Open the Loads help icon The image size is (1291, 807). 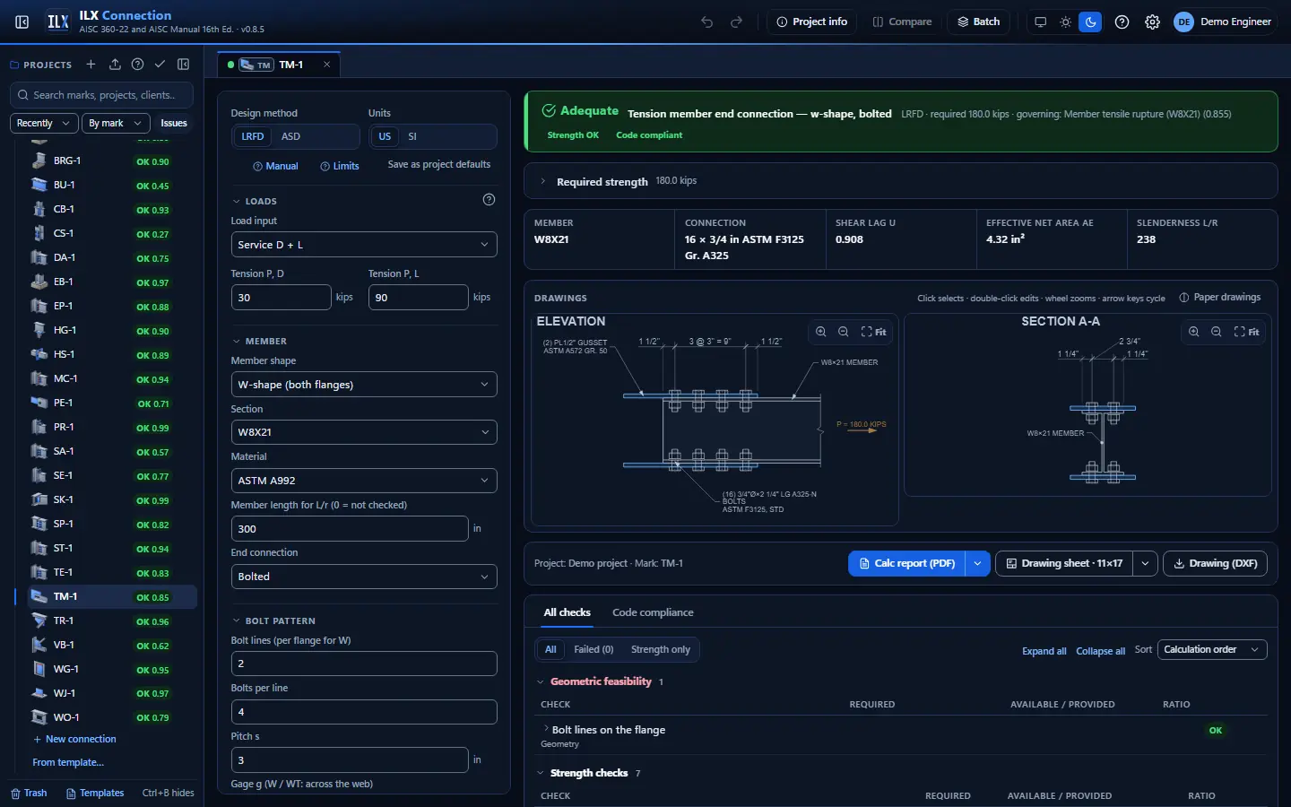tap(489, 200)
